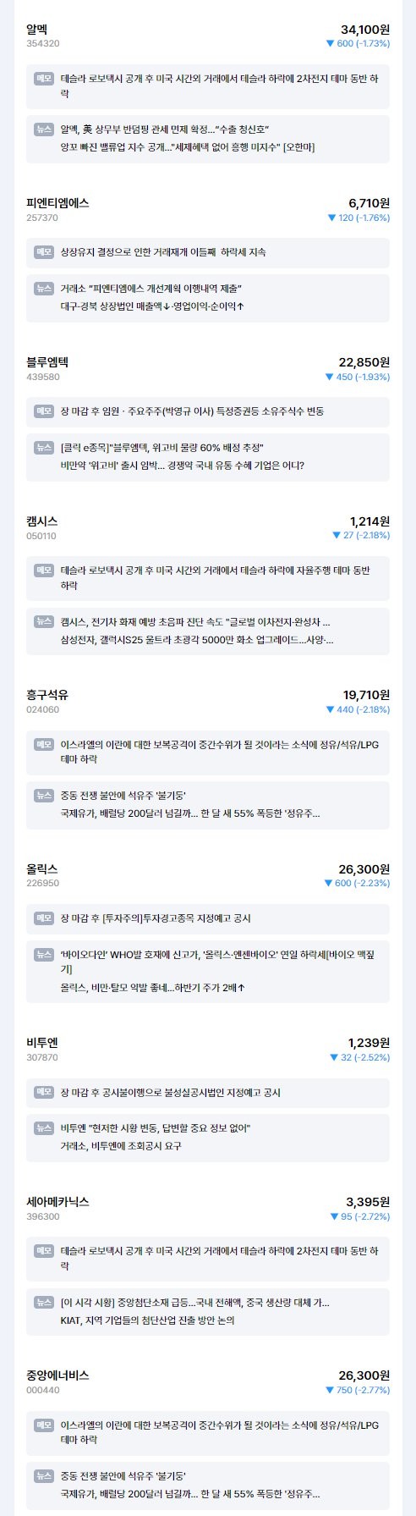The height and width of the screenshot is (1516, 416).
Task: Open the 알멕 stock name
Action: [x=36, y=29]
